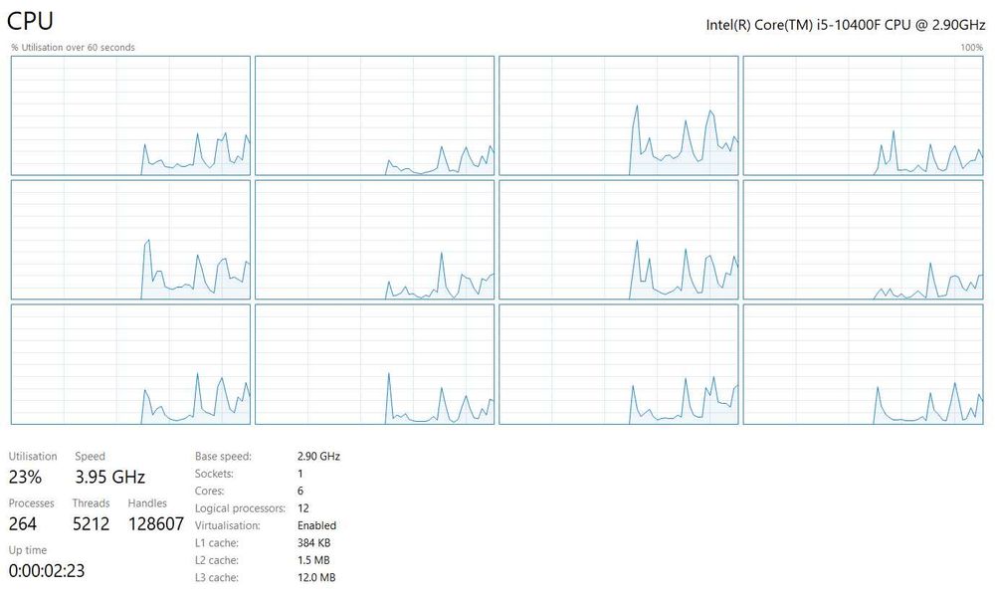Click the third graph in the middle row

point(619,240)
